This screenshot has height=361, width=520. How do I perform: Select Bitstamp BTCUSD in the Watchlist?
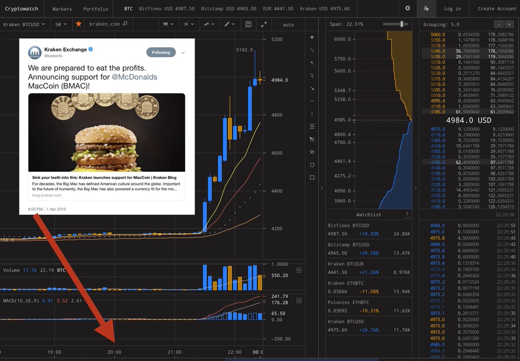[x=369, y=249]
